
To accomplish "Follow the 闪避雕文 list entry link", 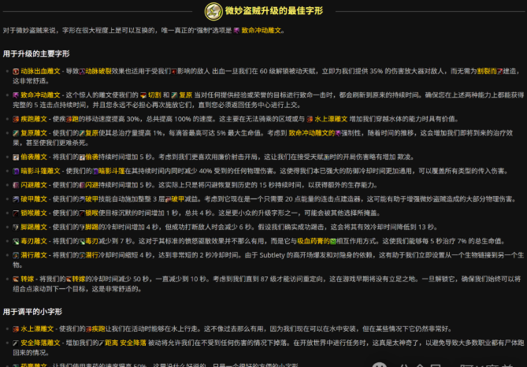I will 35,185.
